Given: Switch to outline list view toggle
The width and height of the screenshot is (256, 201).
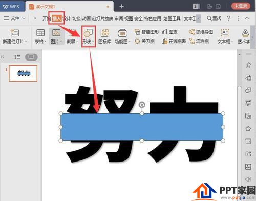Looking at the screenshot, I should tap(17, 57).
